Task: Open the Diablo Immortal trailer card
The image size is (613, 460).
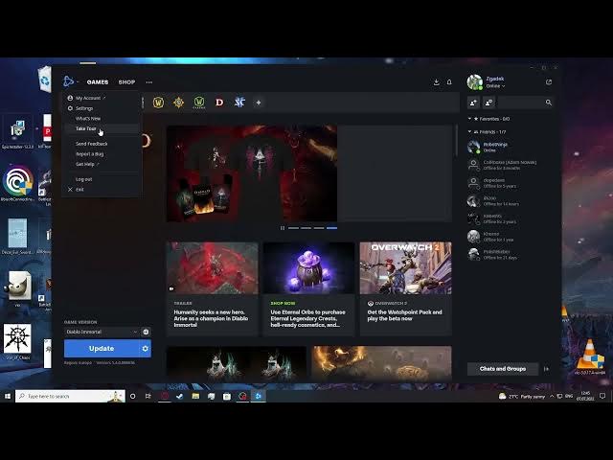Action: [x=213, y=288]
